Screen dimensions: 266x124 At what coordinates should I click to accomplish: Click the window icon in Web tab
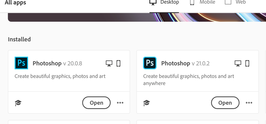[228, 2]
